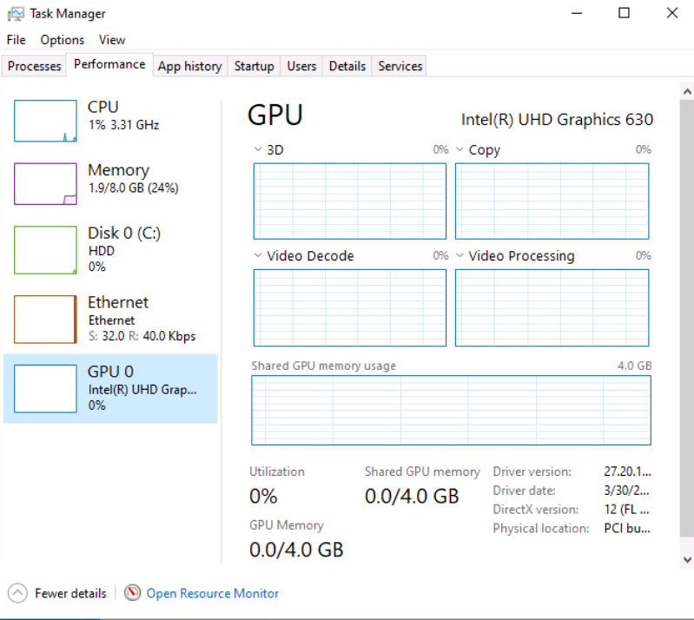Screen dimensions: 694x620
Task: Click the Fewer details arrow icon
Action: click(x=17, y=593)
